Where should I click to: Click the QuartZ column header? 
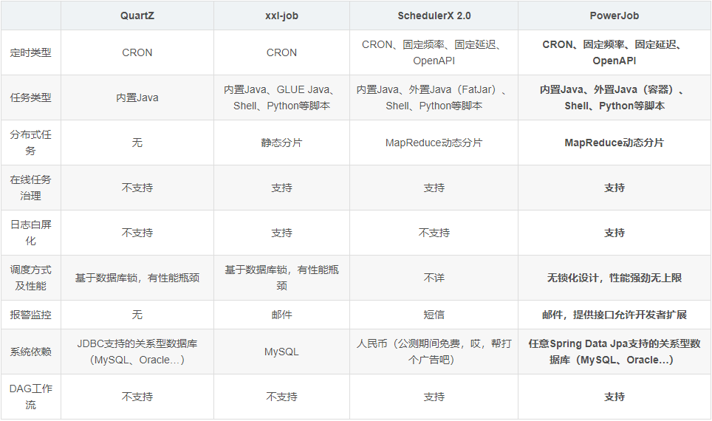point(137,16)
